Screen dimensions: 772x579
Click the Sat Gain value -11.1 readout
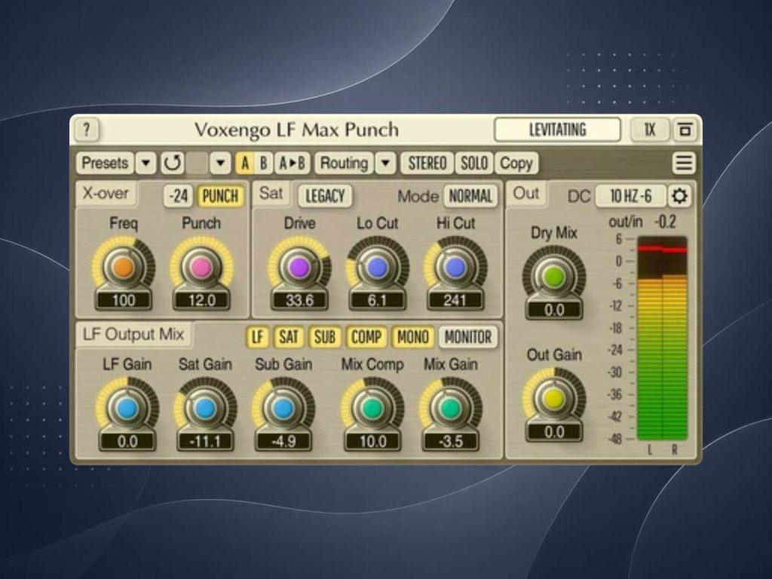pos(205,442)
